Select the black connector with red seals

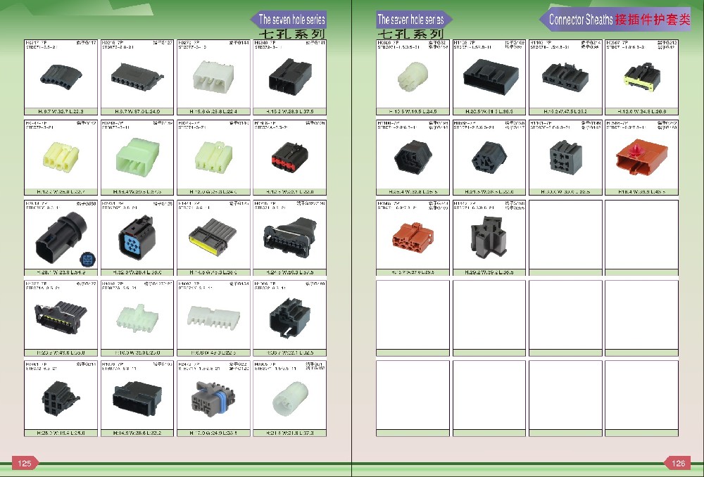(289, 158)
